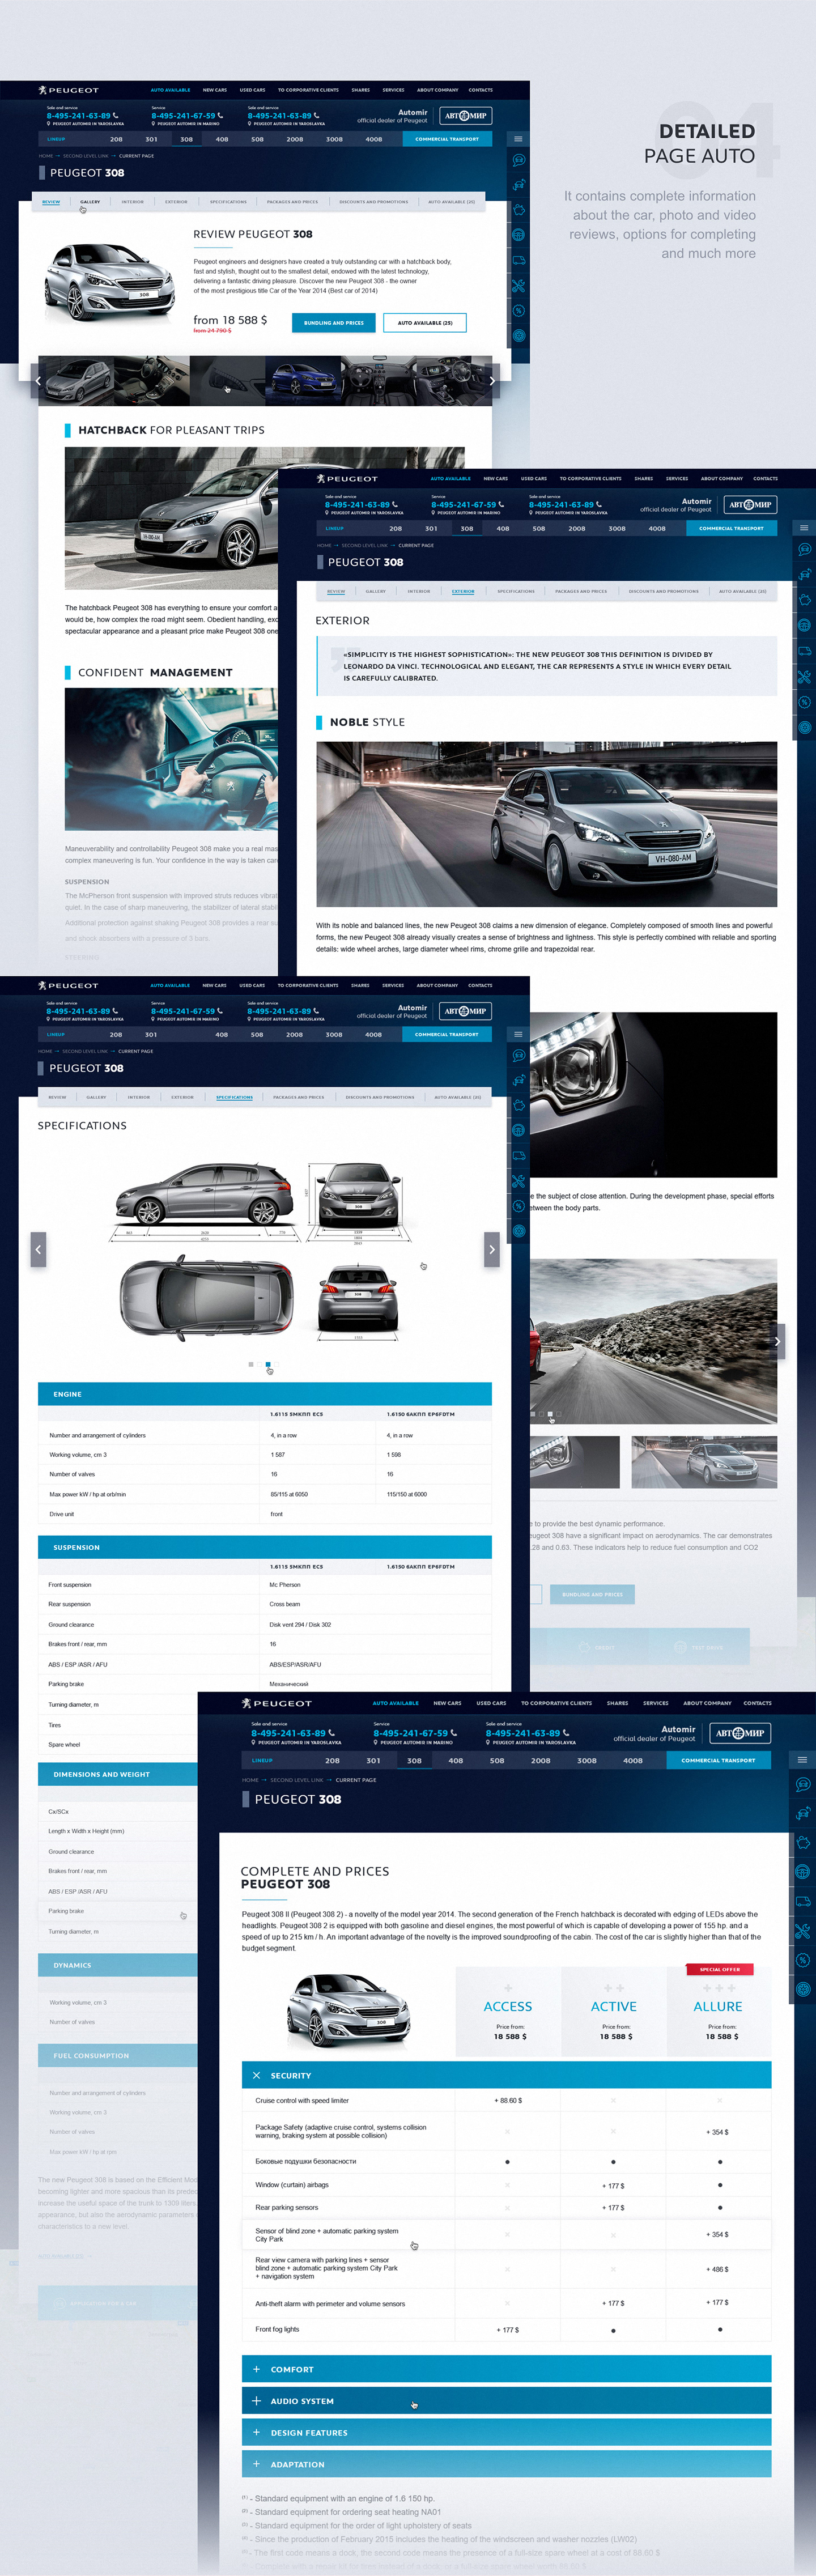Select model 408 in Review page lineup bar
816x2576 pixels.
(222, 139)
